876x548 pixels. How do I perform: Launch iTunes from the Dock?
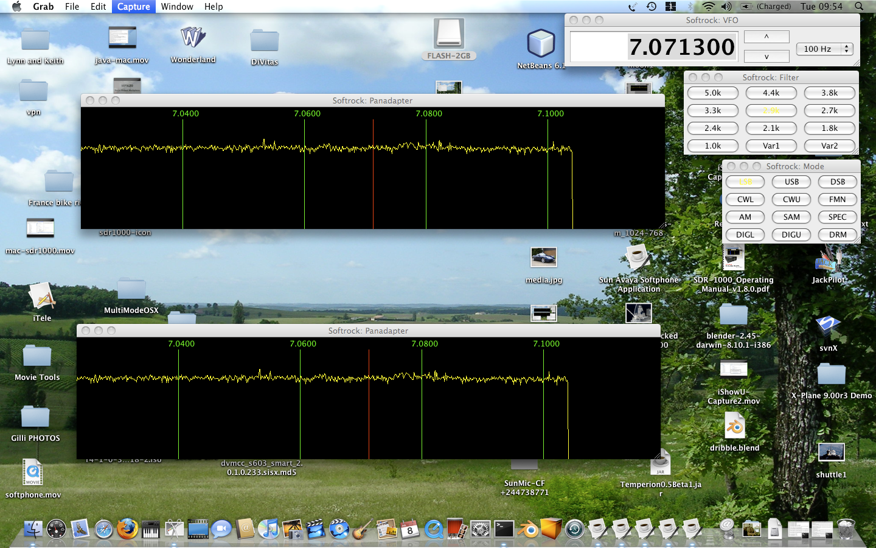[269, 529]
